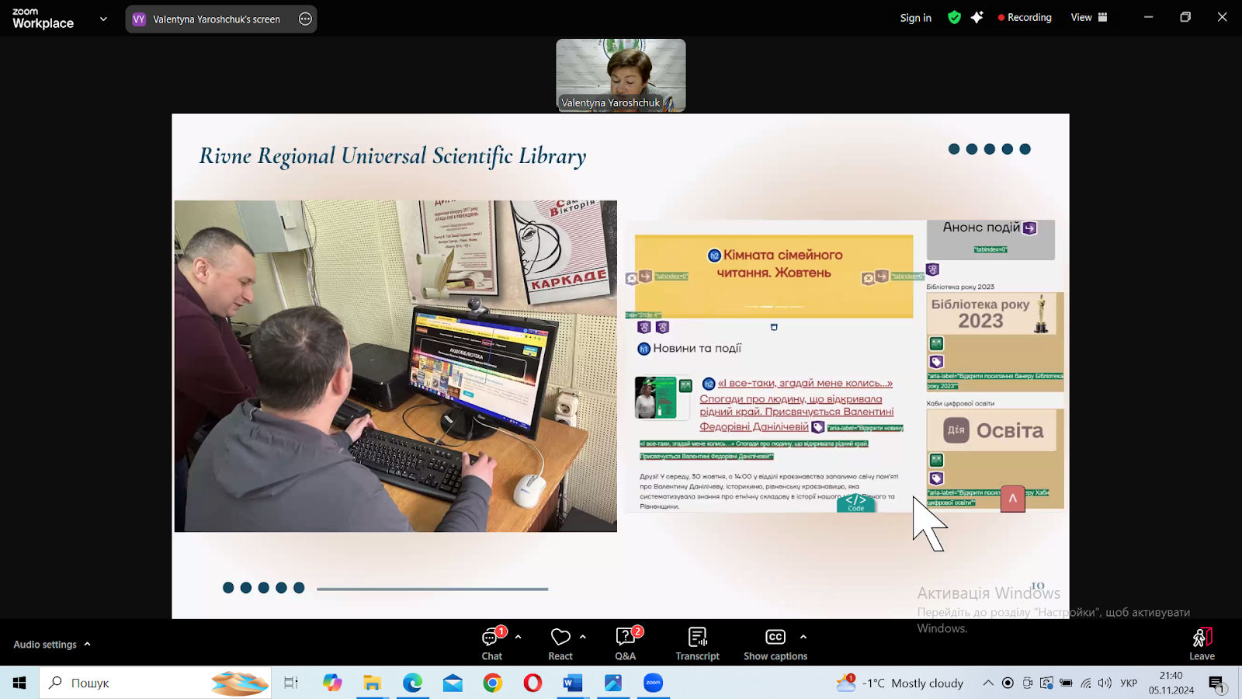Open the volume speaker tray icon

(x=1105, y=683)
